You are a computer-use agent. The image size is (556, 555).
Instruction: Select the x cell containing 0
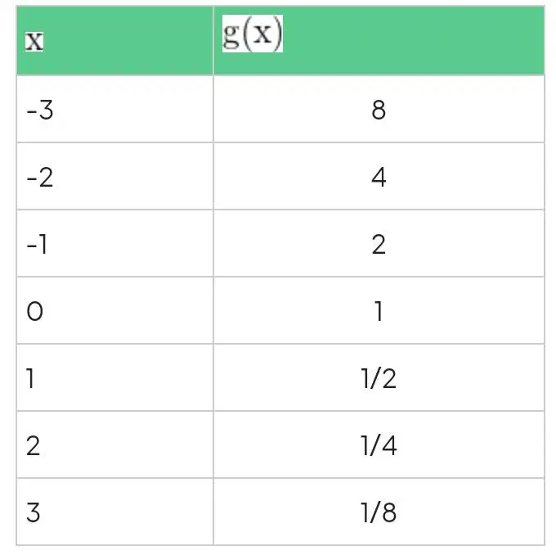(x=115, y=310)
